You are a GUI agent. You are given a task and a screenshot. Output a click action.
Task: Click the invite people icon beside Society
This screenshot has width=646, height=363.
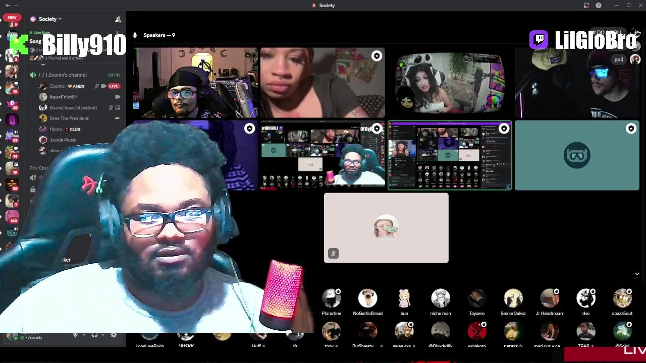tap(118, 19)
